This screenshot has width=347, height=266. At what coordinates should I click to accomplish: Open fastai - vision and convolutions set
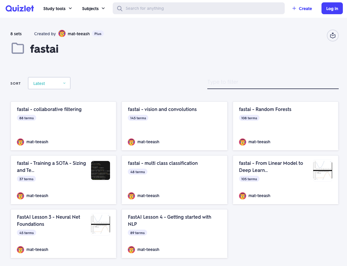(162, 109)
